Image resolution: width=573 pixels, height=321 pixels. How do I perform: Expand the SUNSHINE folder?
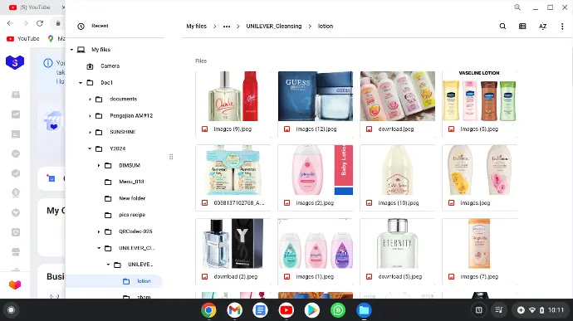[90, 132]
